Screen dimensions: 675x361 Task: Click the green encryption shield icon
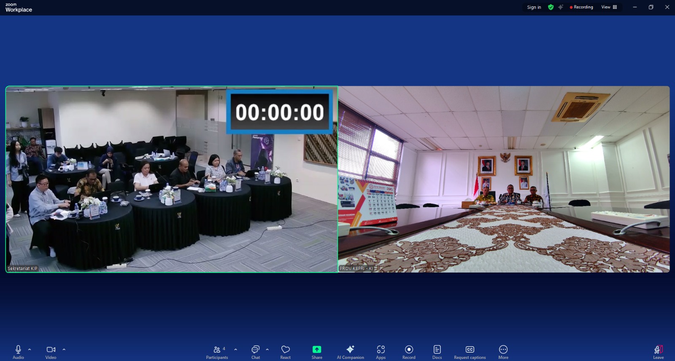coord(551,7)
